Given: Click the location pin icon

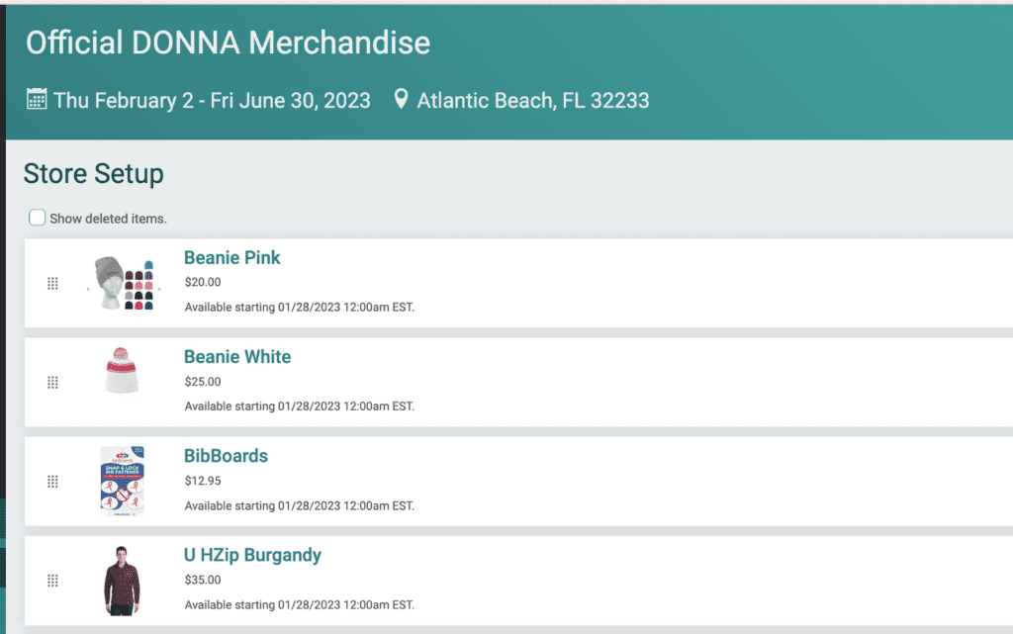Looking at the screenshot, I should pyautogui.click(x=402, y=99).
